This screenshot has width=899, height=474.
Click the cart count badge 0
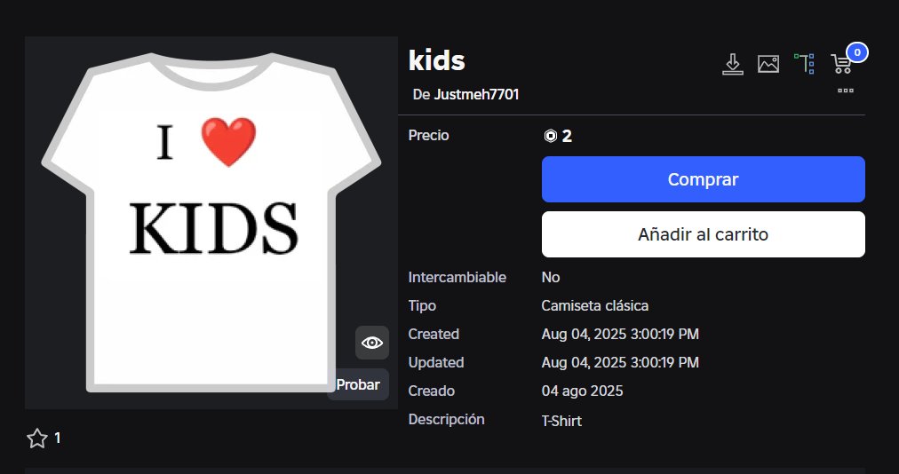coord(857,52)
